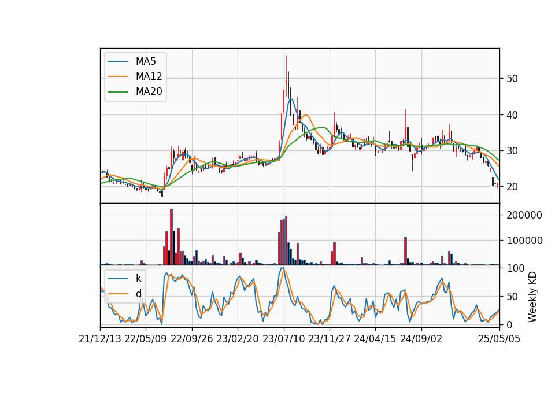555x399 pixels.
Task: Click the tallest volume bar in mid-2022
Action: click(171, 237)
